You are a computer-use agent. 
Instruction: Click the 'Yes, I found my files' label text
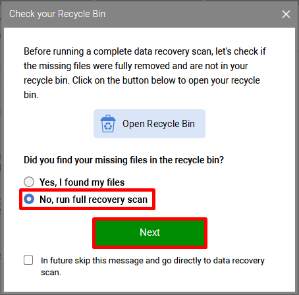82,182
